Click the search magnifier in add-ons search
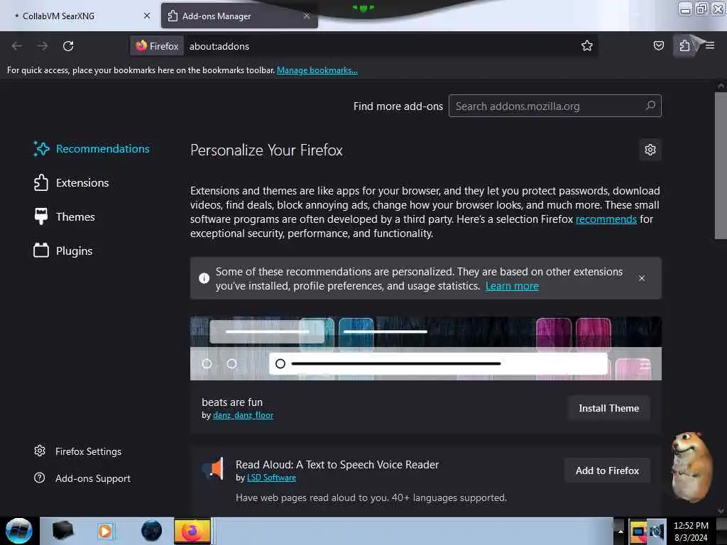The image size is (727, 545). click(x=650, y=106)
